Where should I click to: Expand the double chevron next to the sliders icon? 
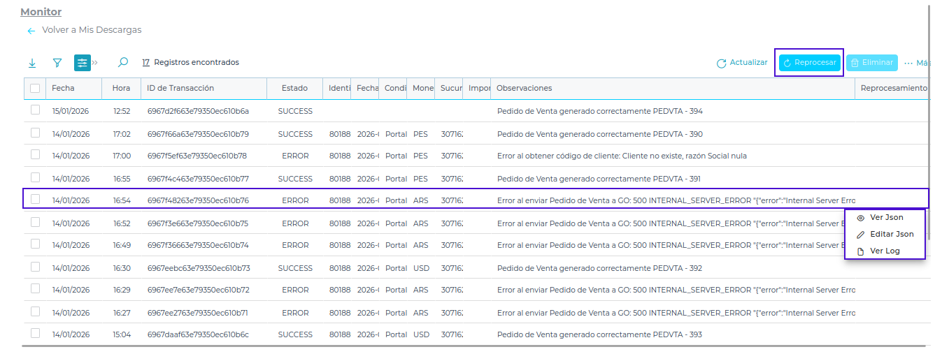click(x=95, y=63)
